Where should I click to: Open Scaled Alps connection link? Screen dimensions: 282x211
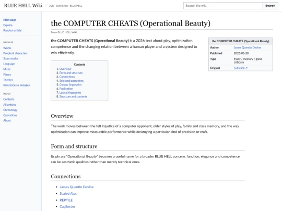(68, 194)
